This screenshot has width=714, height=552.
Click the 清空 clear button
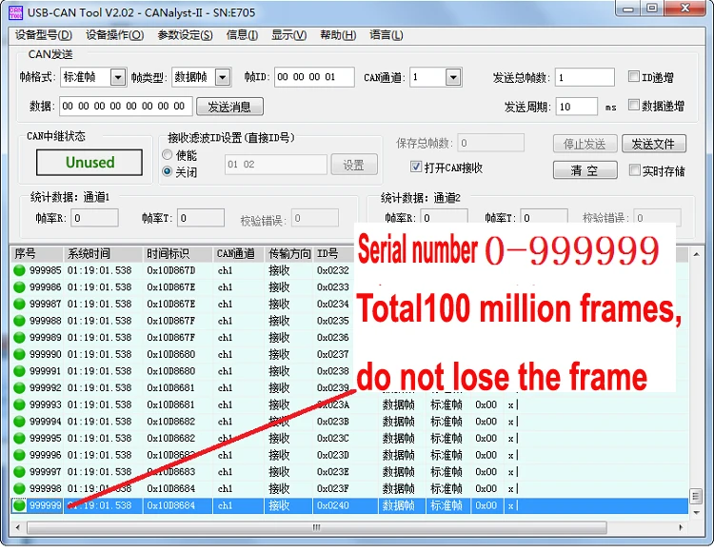pos(585,170)
